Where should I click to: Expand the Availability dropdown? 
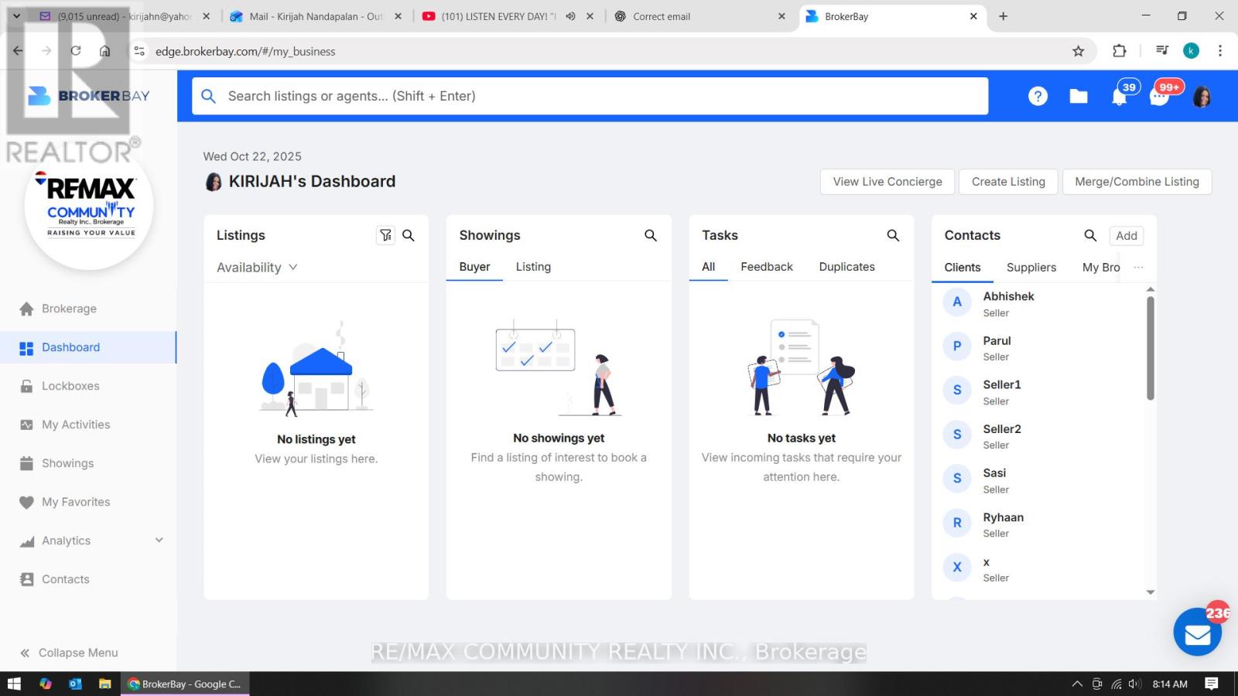[257, 268]
